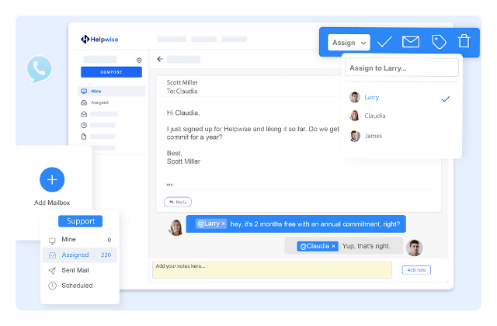Click the Support mailbox button

tap(80, 221)
